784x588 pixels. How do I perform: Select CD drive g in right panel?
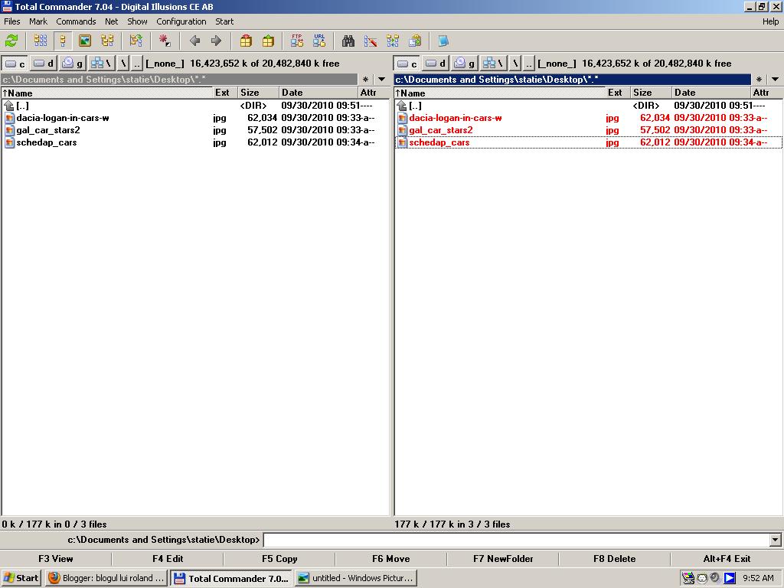coord(465,64)
